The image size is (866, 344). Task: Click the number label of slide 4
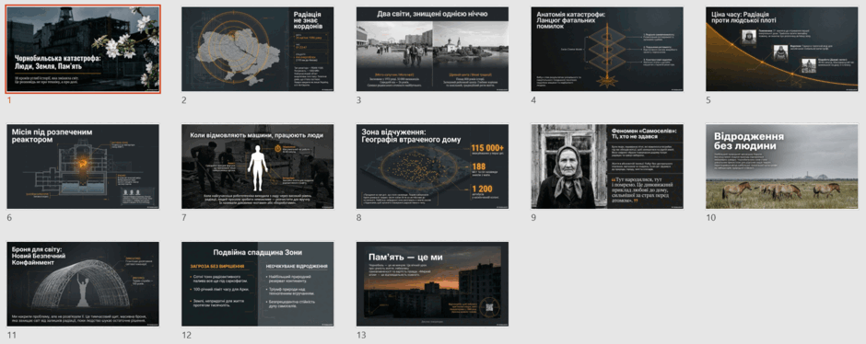click(533, 100)
